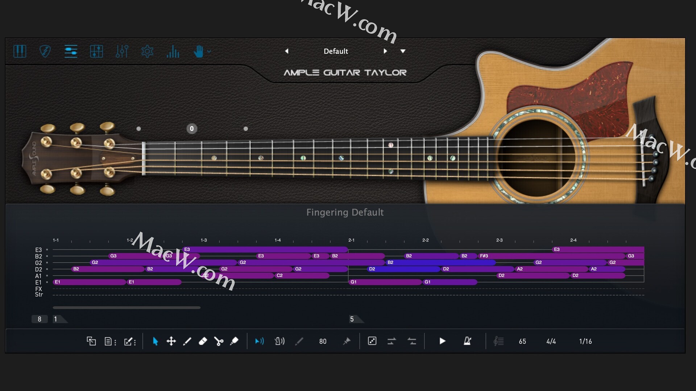
Task: Open the guitar pick Strummer panel
Action: coord(45,51)
